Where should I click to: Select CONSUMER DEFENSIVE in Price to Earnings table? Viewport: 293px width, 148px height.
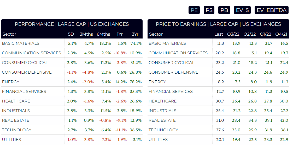pyautogui.click(x=173, y=72)
